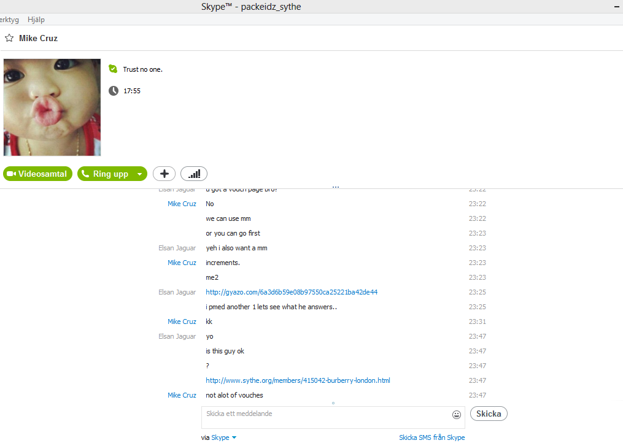Select message 'or you can go first'
The height and width of the screenshot is (443, 623).
point(233,233)
